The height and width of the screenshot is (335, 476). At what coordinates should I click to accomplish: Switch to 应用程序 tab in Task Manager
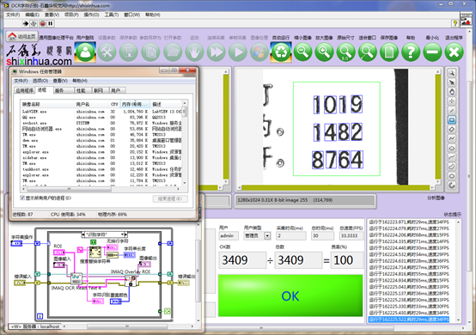[x=25, y=90]
